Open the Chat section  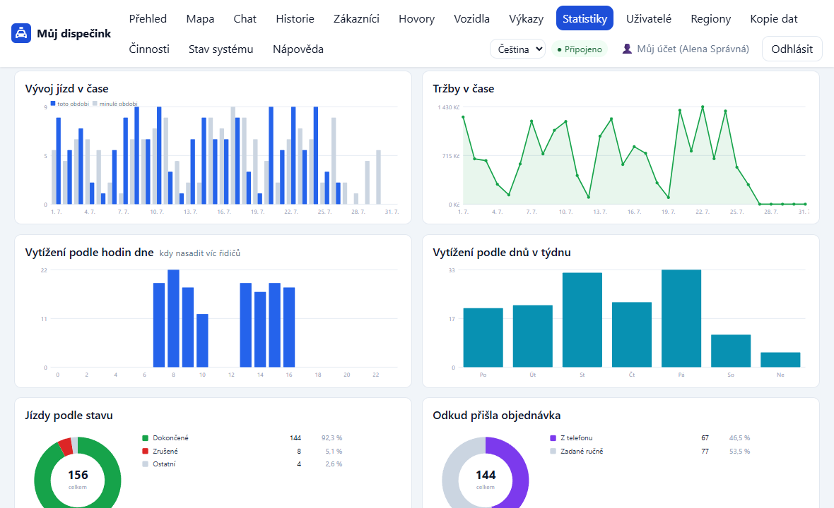(x=245, y=18)
